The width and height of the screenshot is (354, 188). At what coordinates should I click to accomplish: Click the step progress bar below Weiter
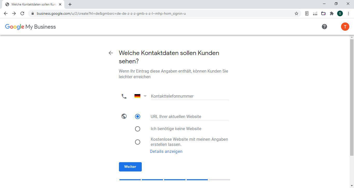tap(175, 179)
